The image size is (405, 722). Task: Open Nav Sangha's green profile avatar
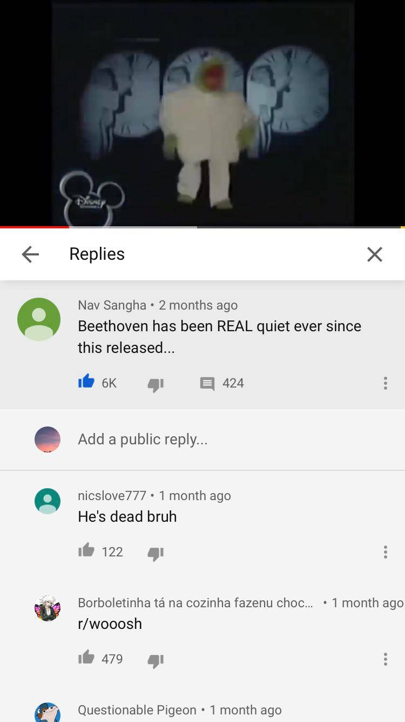[39, 319]
